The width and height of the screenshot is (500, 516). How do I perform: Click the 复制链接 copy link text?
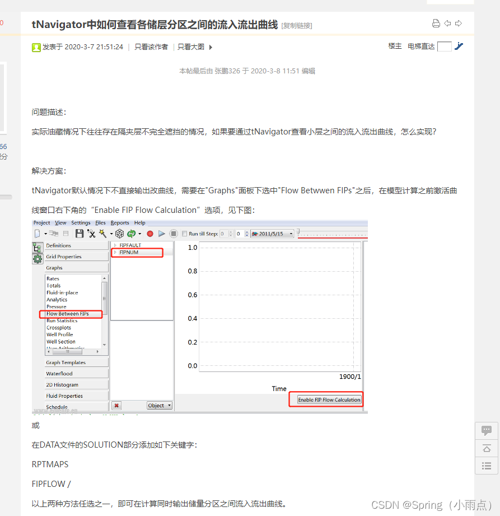(297, 26)
